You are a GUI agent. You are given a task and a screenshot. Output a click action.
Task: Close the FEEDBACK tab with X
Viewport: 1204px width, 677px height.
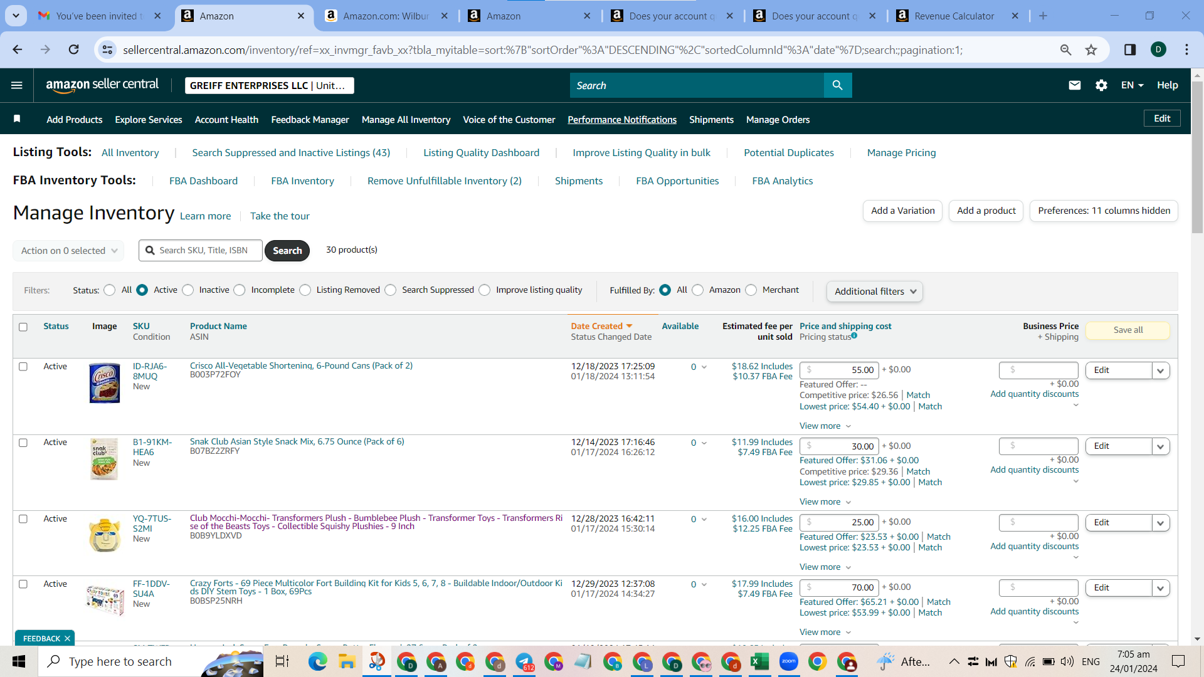[x=67, y=638]
